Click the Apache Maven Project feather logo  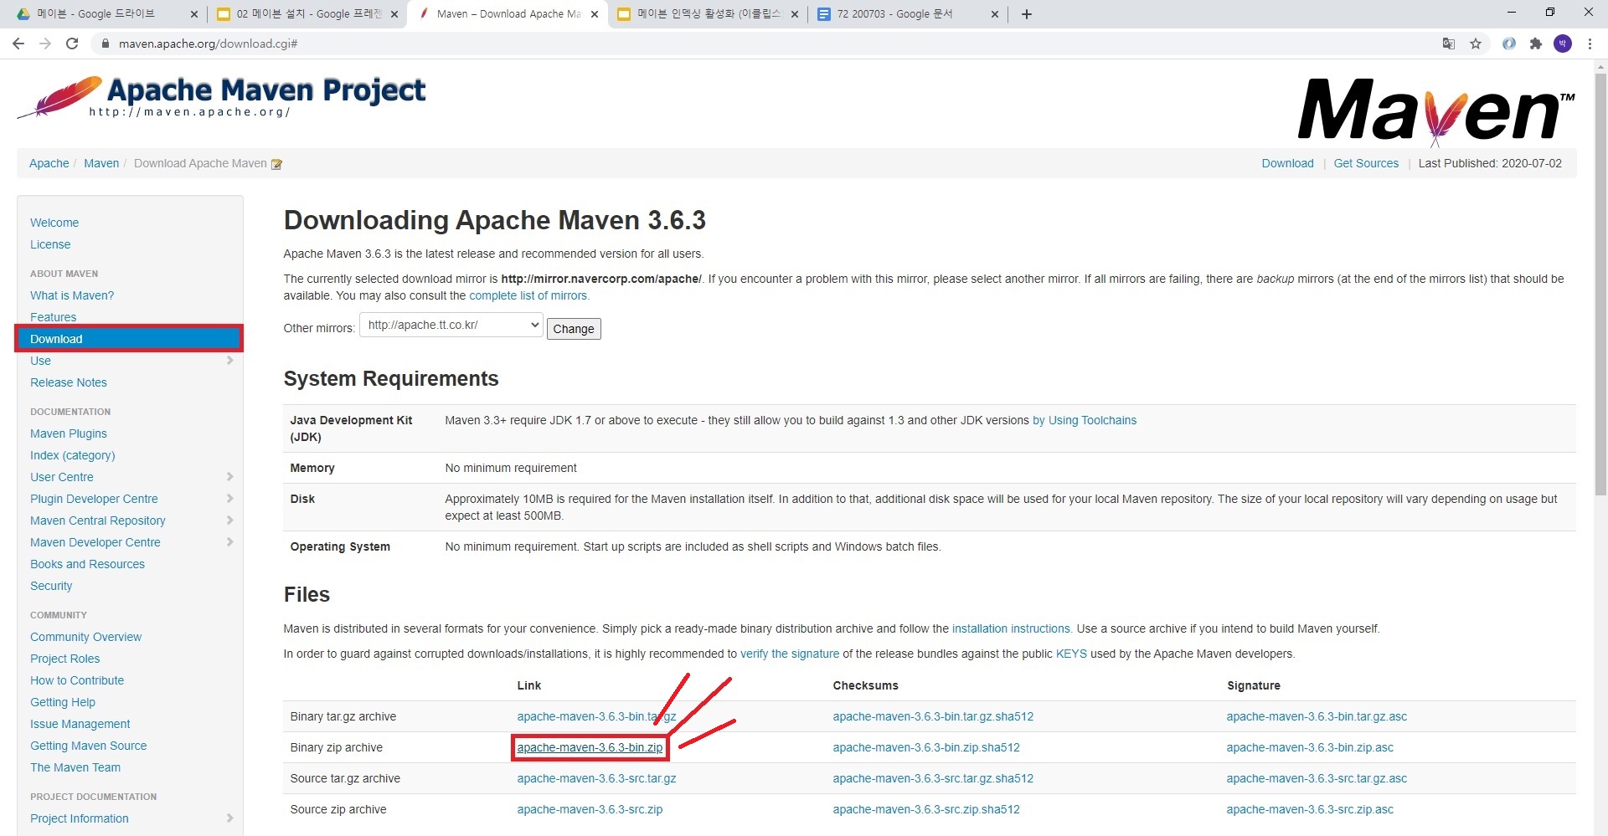coord(221,97)
